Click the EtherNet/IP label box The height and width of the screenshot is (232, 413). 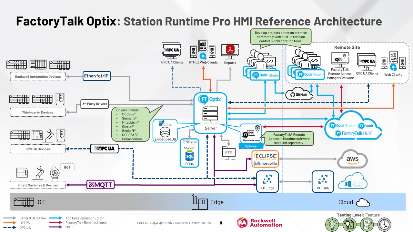(97, 76)
